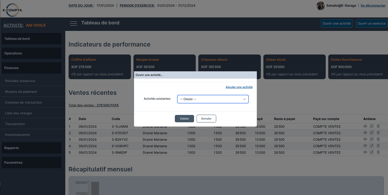Viewport: 388px width, 195px height.
Task: Open the Activités existantes dropdown
Action: [x=213, y=99]
